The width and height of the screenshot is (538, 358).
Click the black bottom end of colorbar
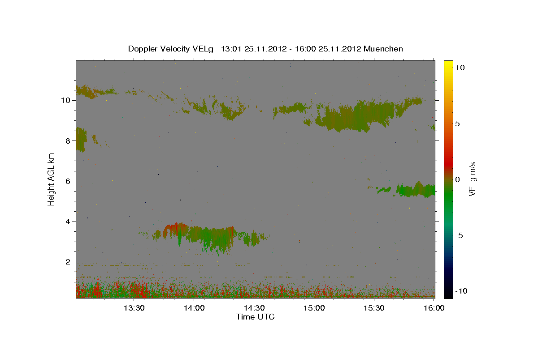[x=448, y=293]
